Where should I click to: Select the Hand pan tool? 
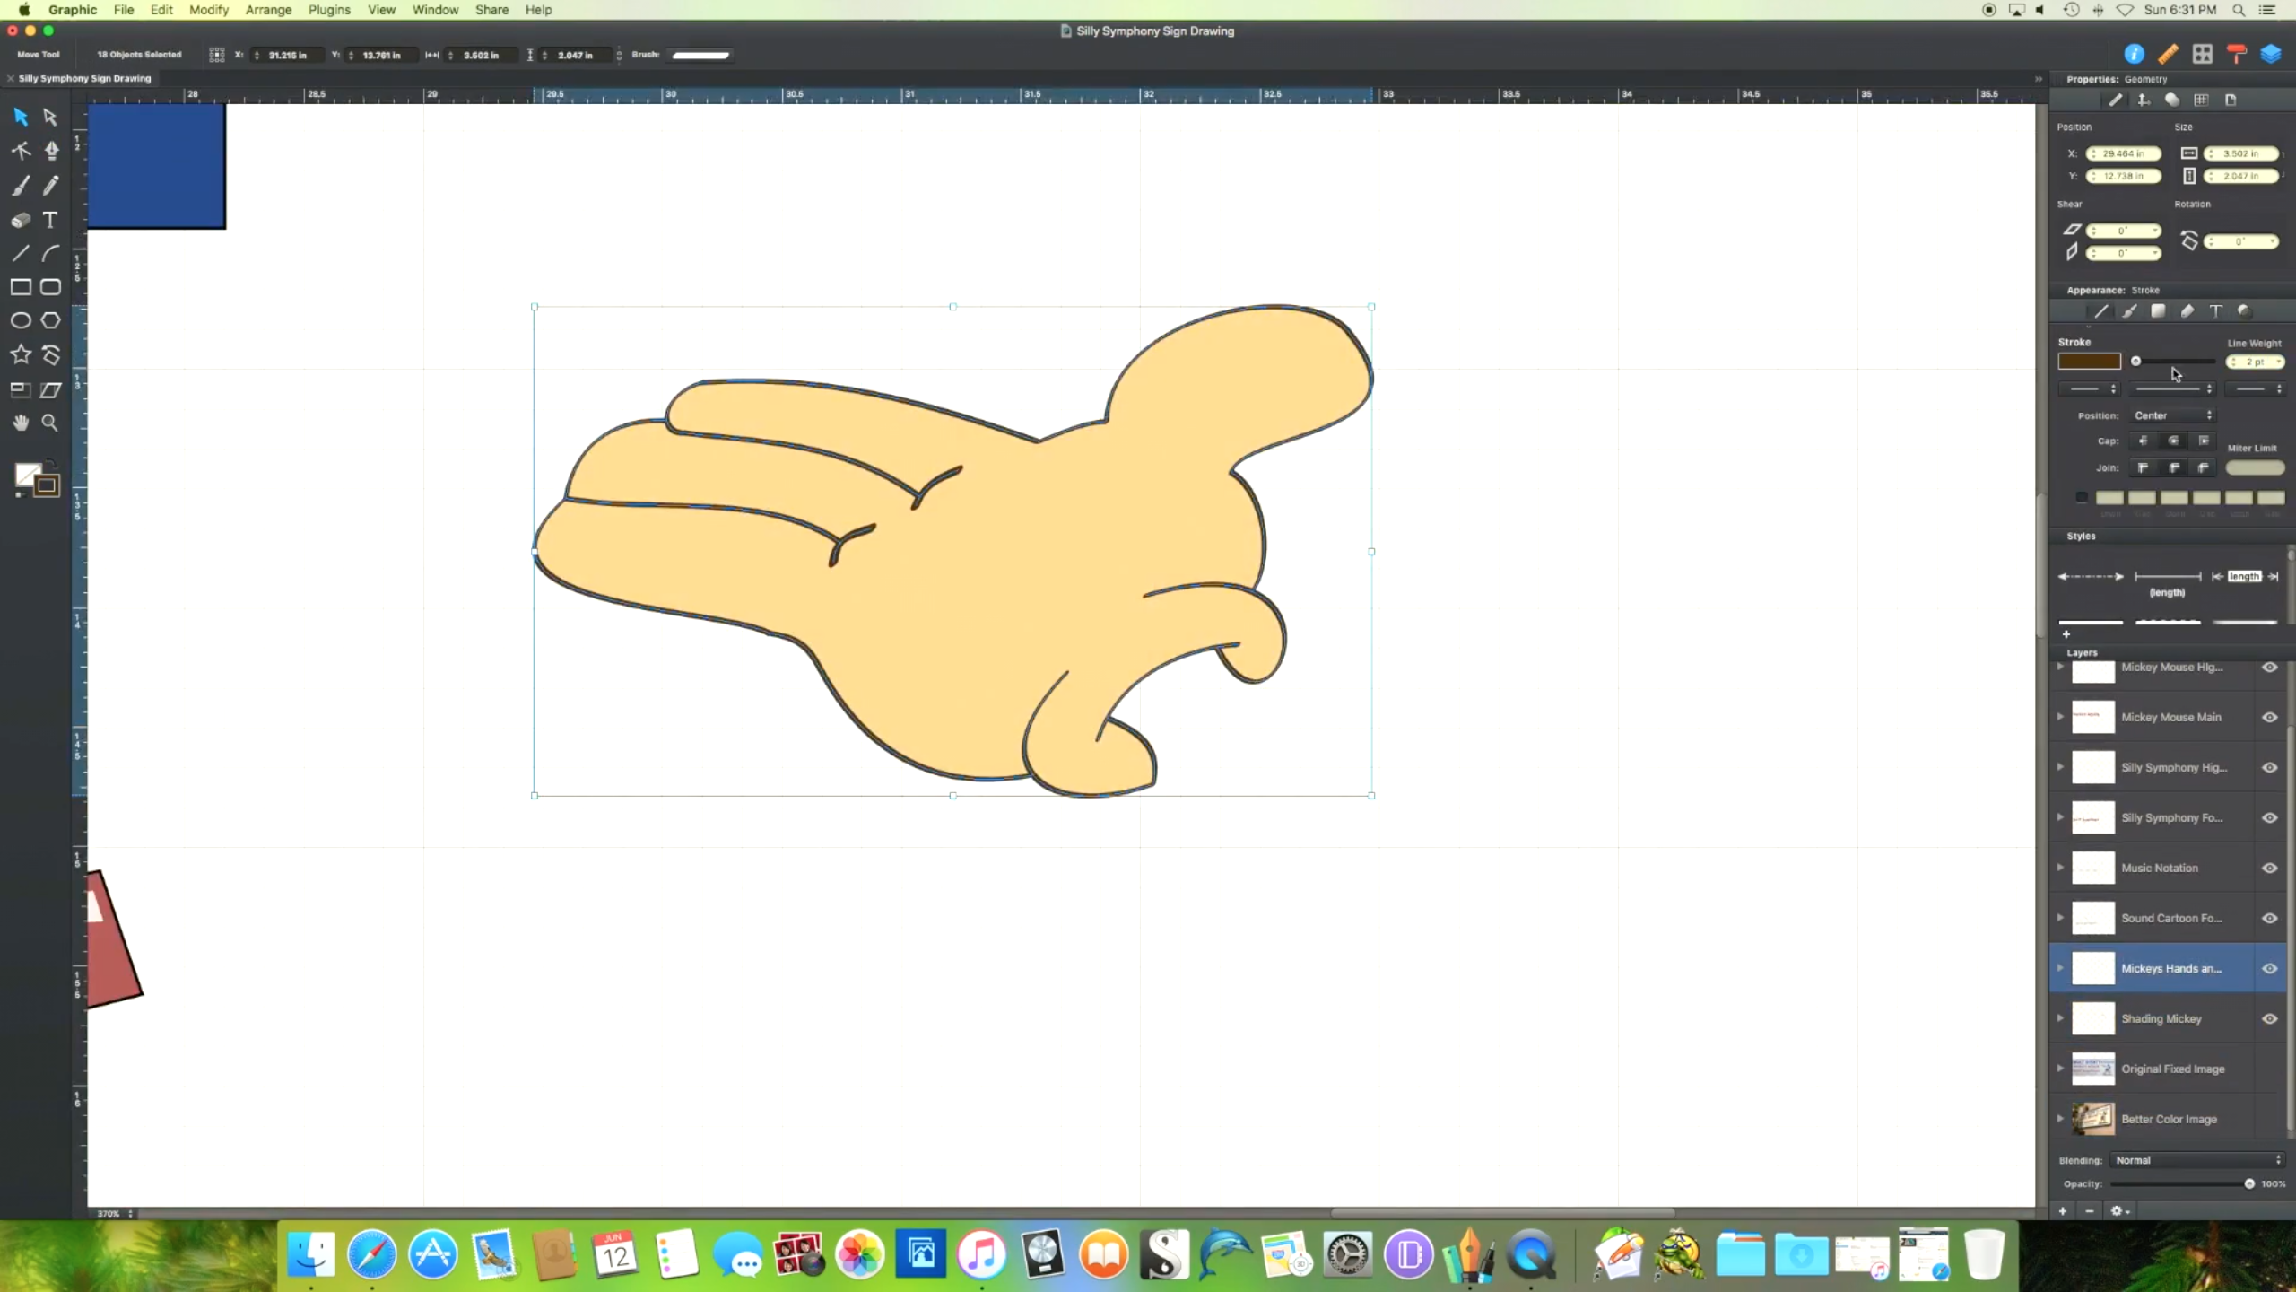tap(21, 423)
